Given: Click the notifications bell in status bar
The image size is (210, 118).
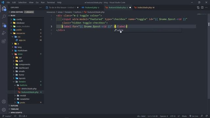Looking at the screenshot, I should click(207, 116).
